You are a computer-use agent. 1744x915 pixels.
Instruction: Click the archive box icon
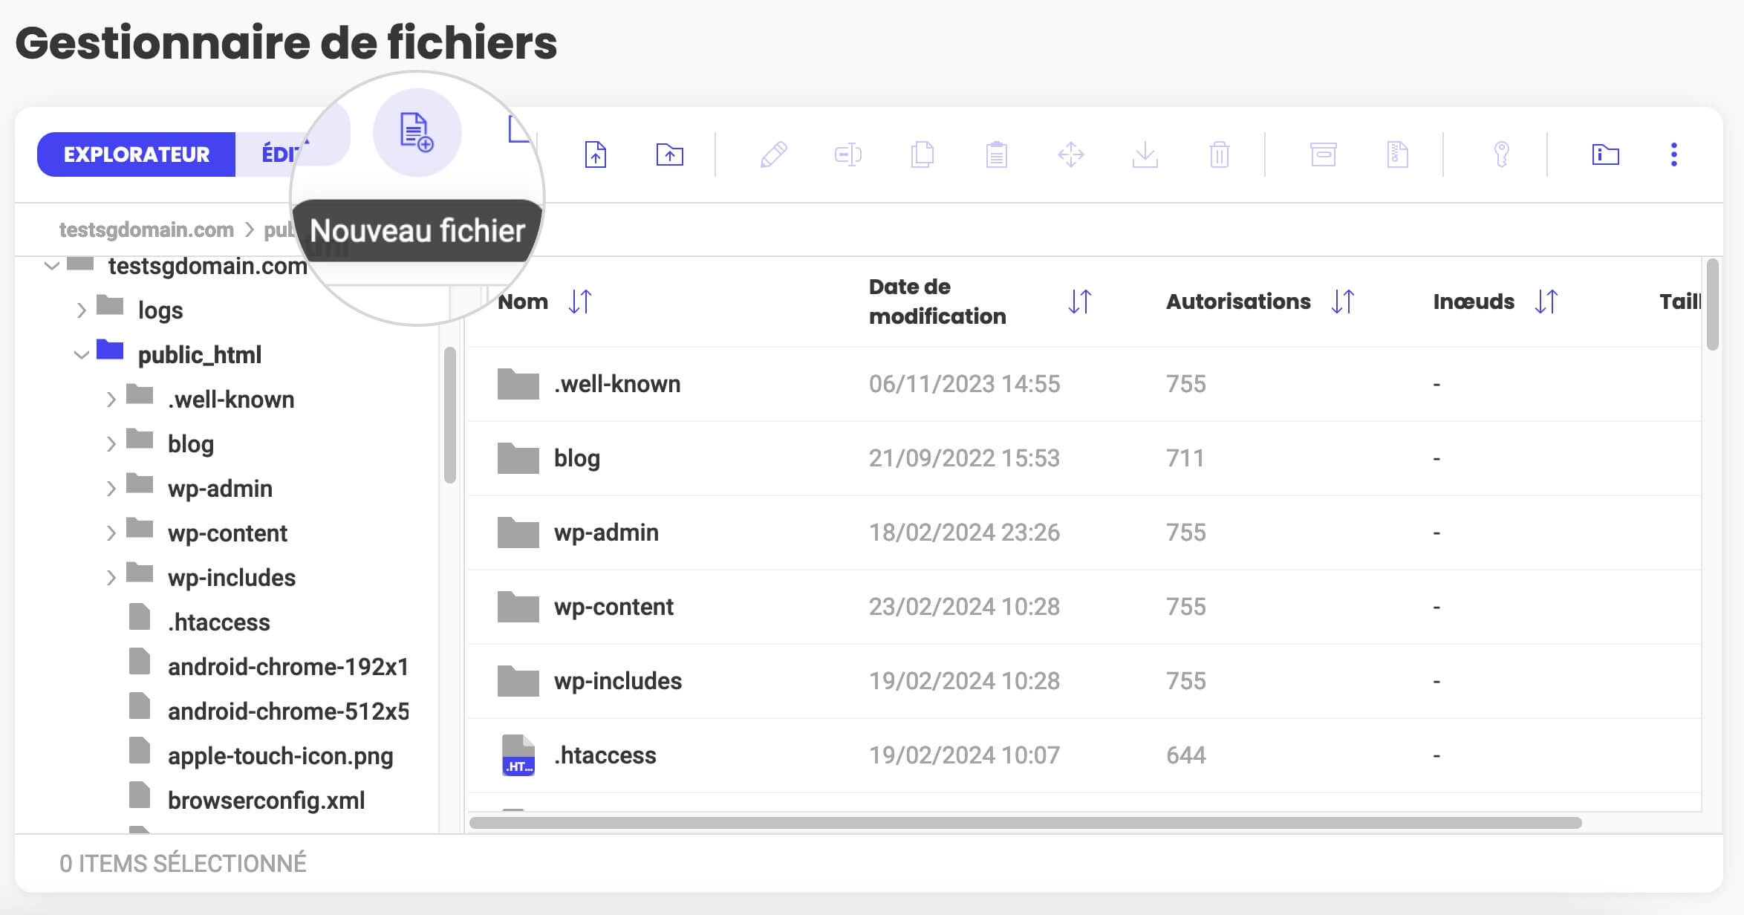tap(1324, 154)
